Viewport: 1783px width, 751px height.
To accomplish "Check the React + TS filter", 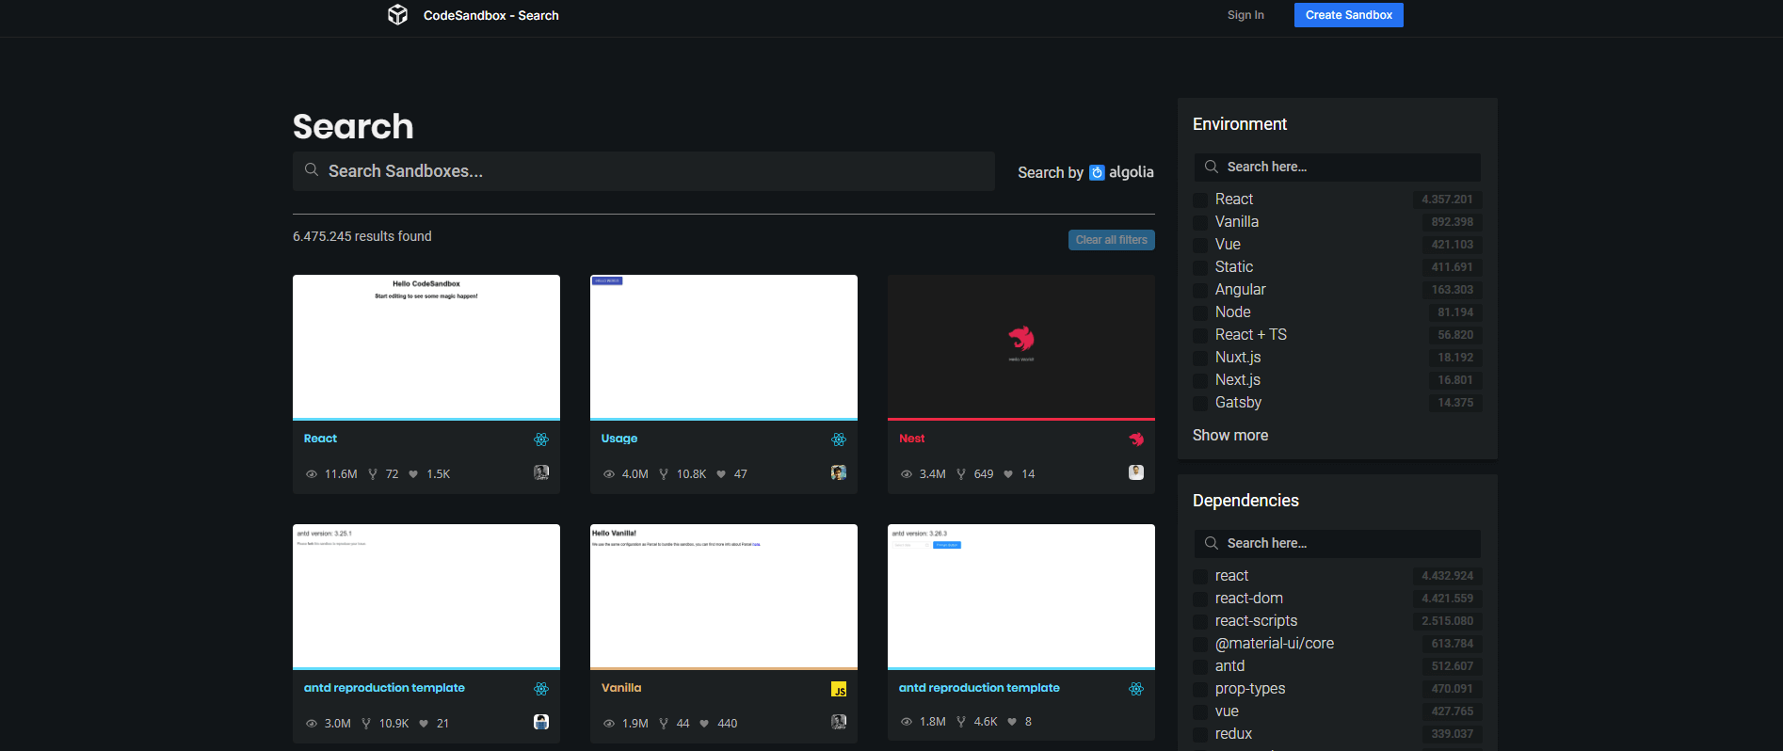I will point(1200,335).
